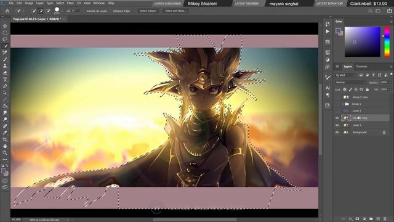Viewport: 394px width, 222px height.
Task: Select the Rectangular Marquee tool
Action: point(5,33)
